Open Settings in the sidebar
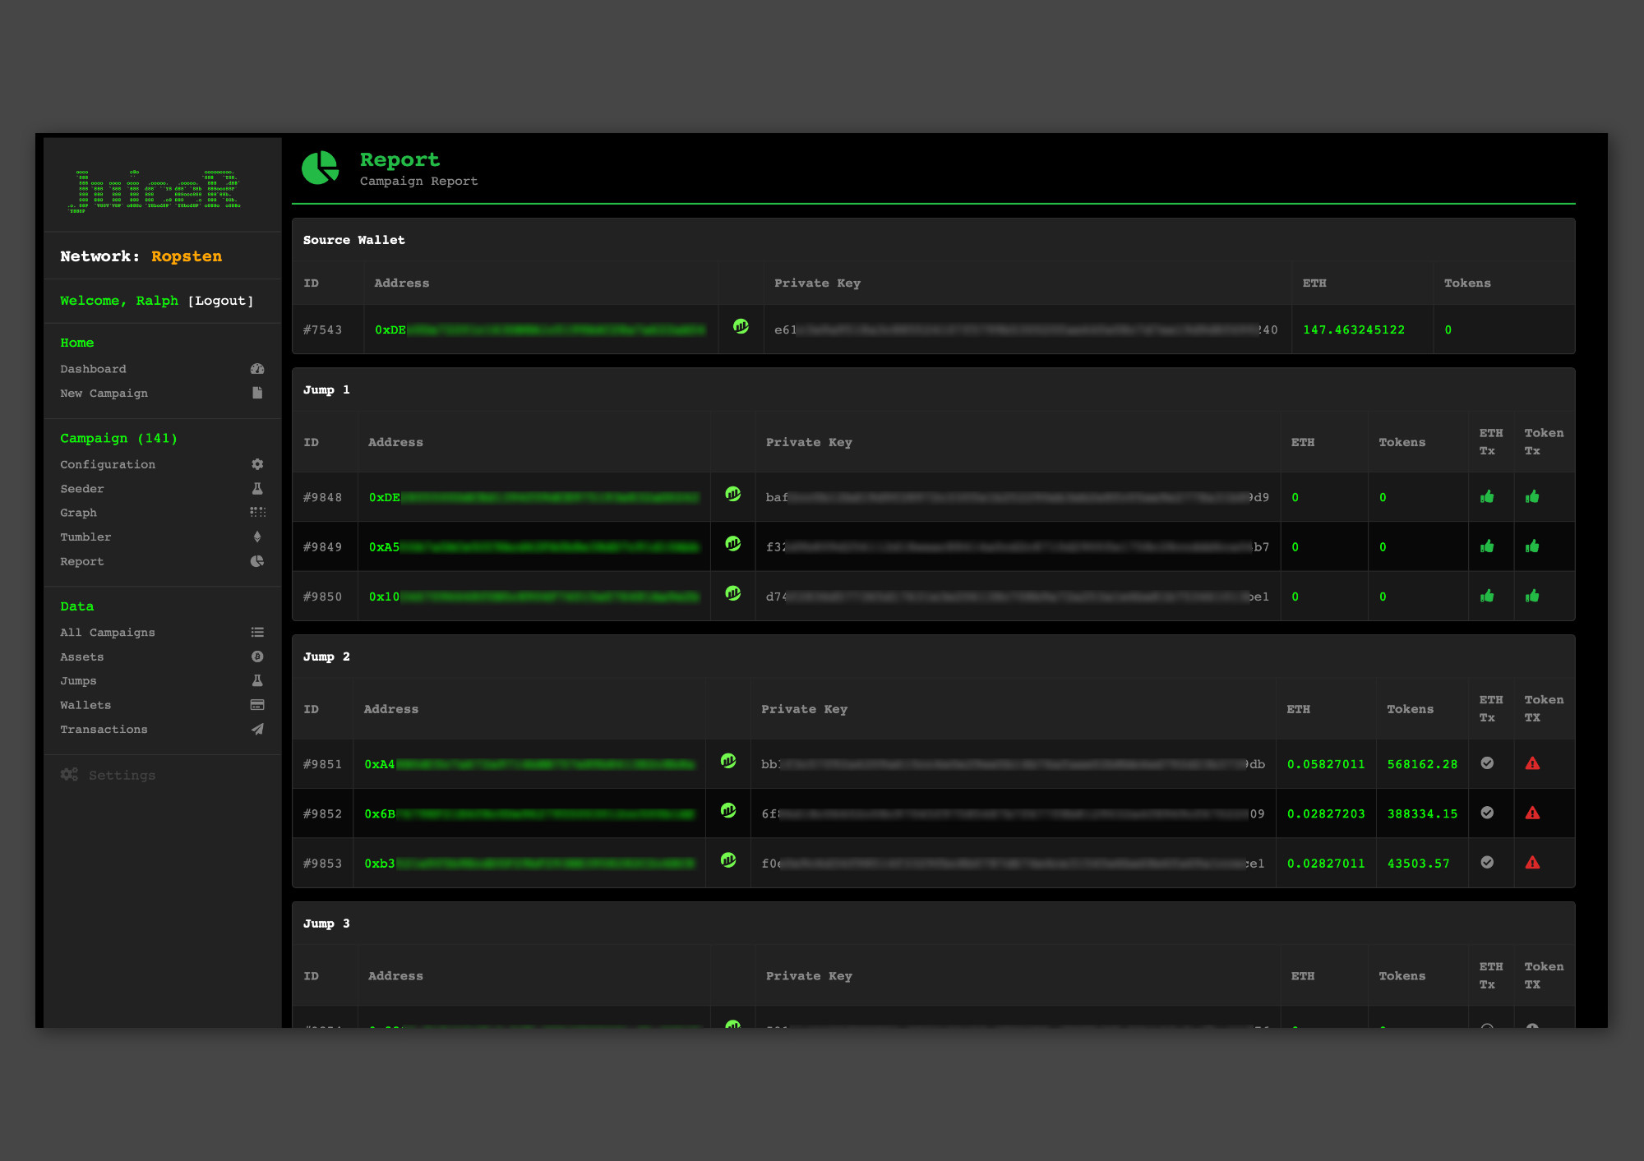The image size is (1644, 1161). (x=122, y=776)
